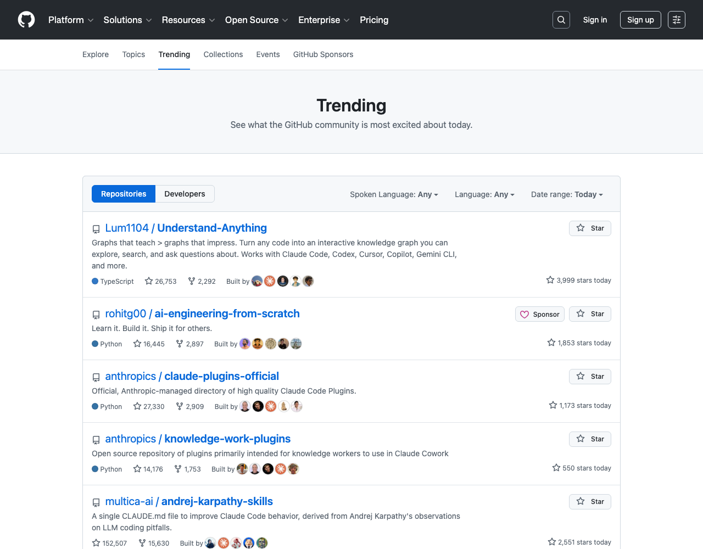Switch to Developers view
This screenshot has width=703, height=549.
185,194
